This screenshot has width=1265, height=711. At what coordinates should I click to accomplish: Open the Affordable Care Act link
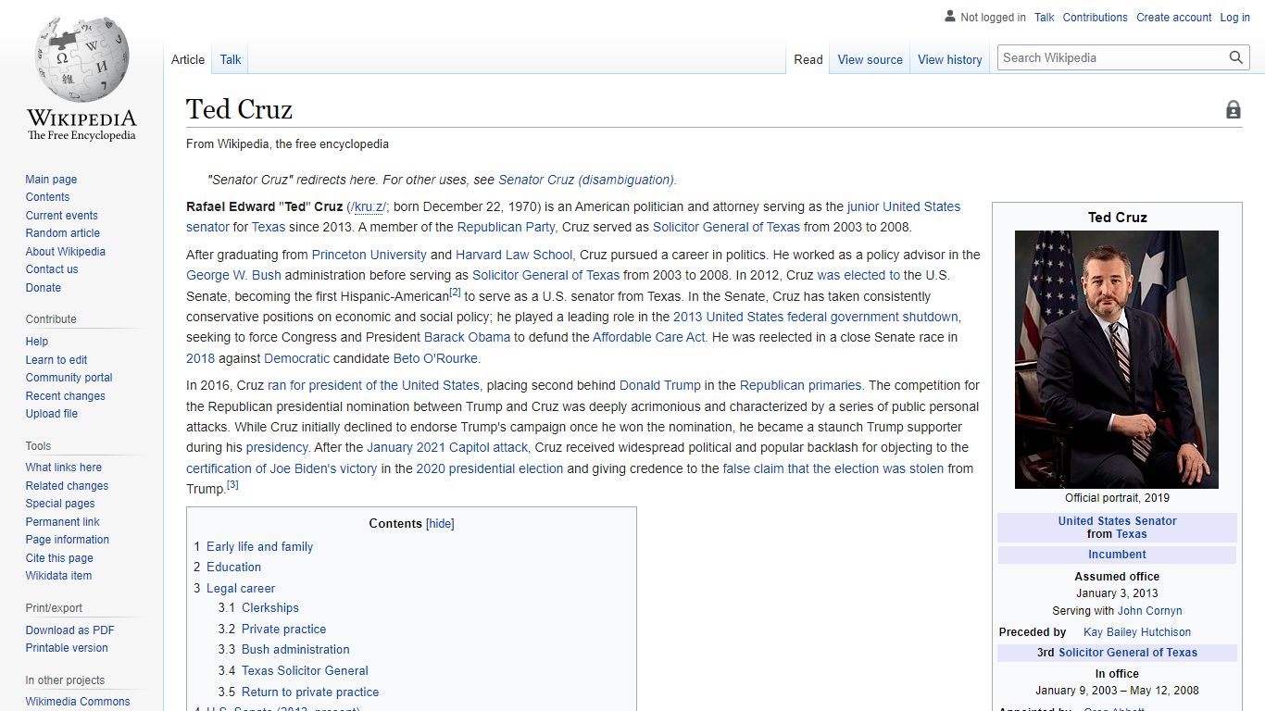click(650, 337)
